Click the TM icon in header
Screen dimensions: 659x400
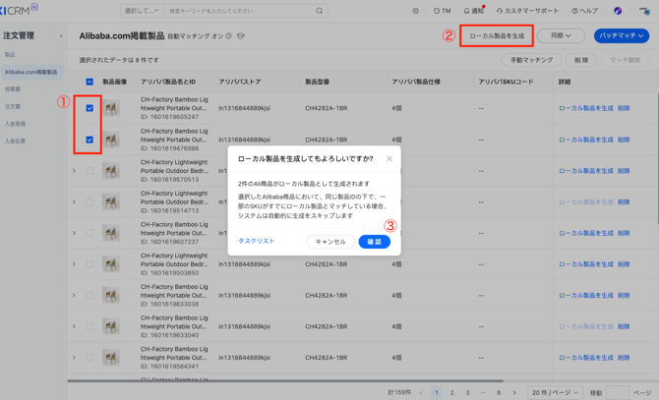point(442,11)
